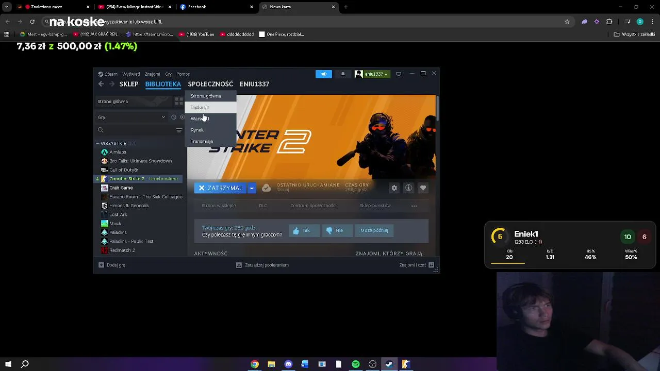Viewport: 660px width, 371px height.
Task: Switch Steam to Big Picture mode icon
Action: 399,74
